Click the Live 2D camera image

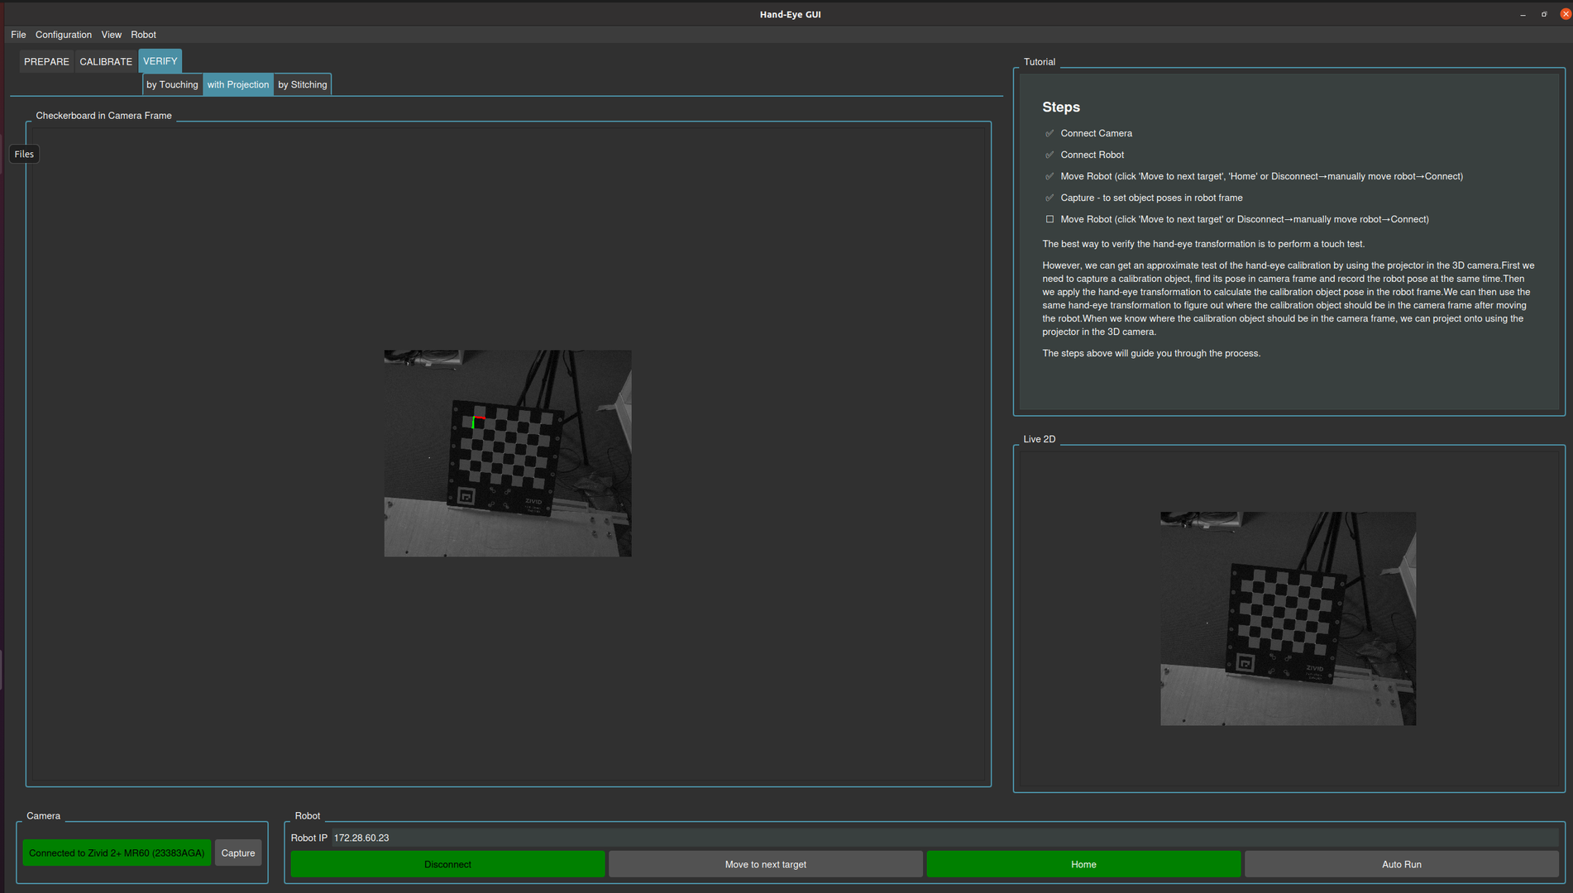(1288, 618)
